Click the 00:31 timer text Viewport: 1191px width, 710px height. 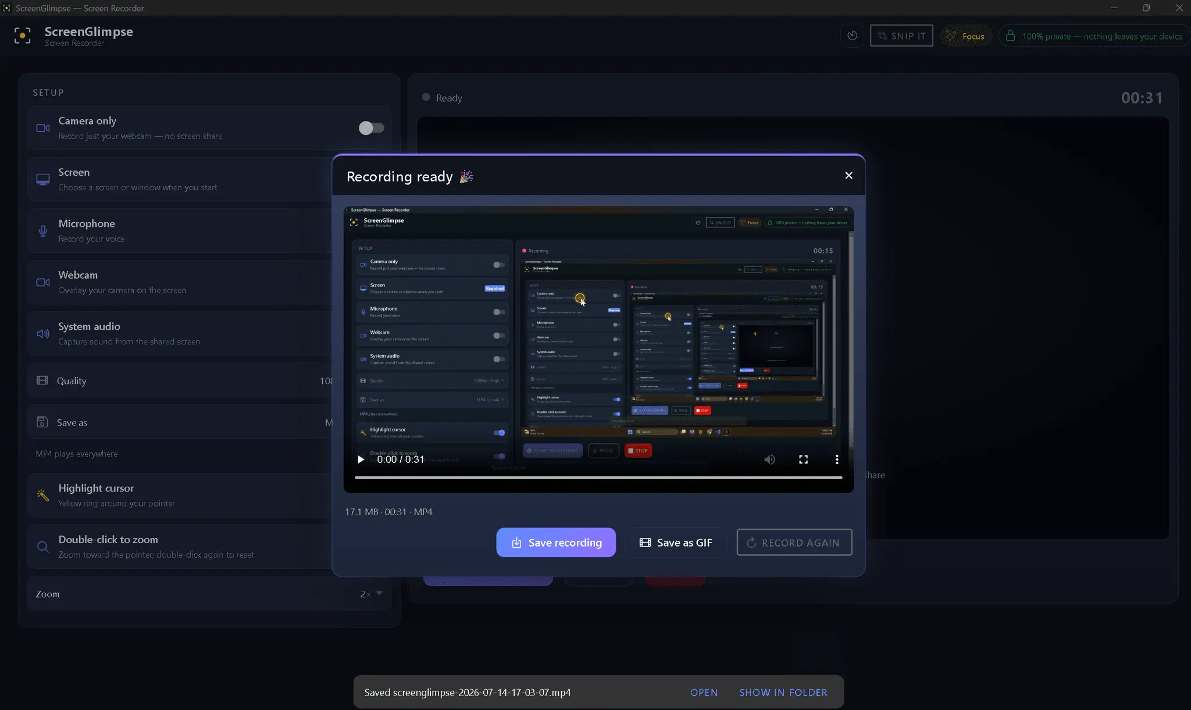(1142, 98)
